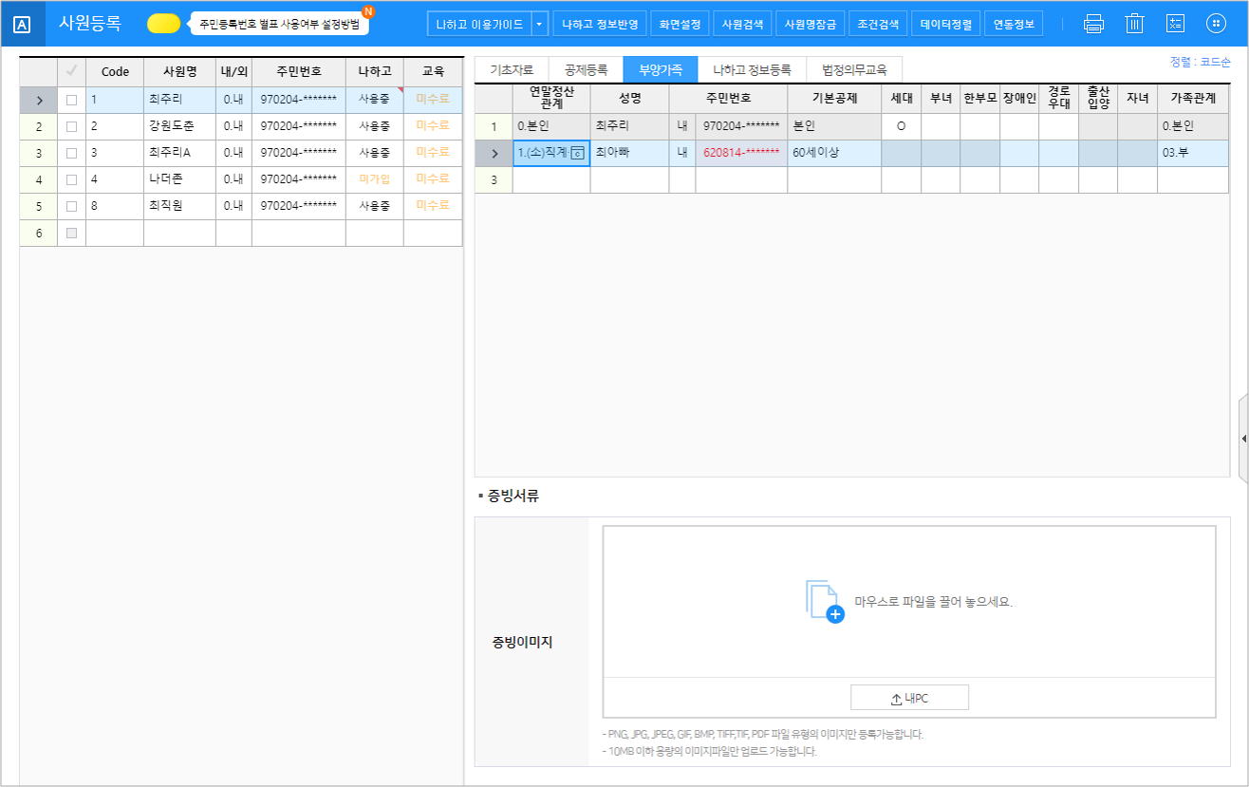This screenshot has height=787, width=1249.
Task: Click the 세대 O mark for 최주리
Action: tap(901, 126)
